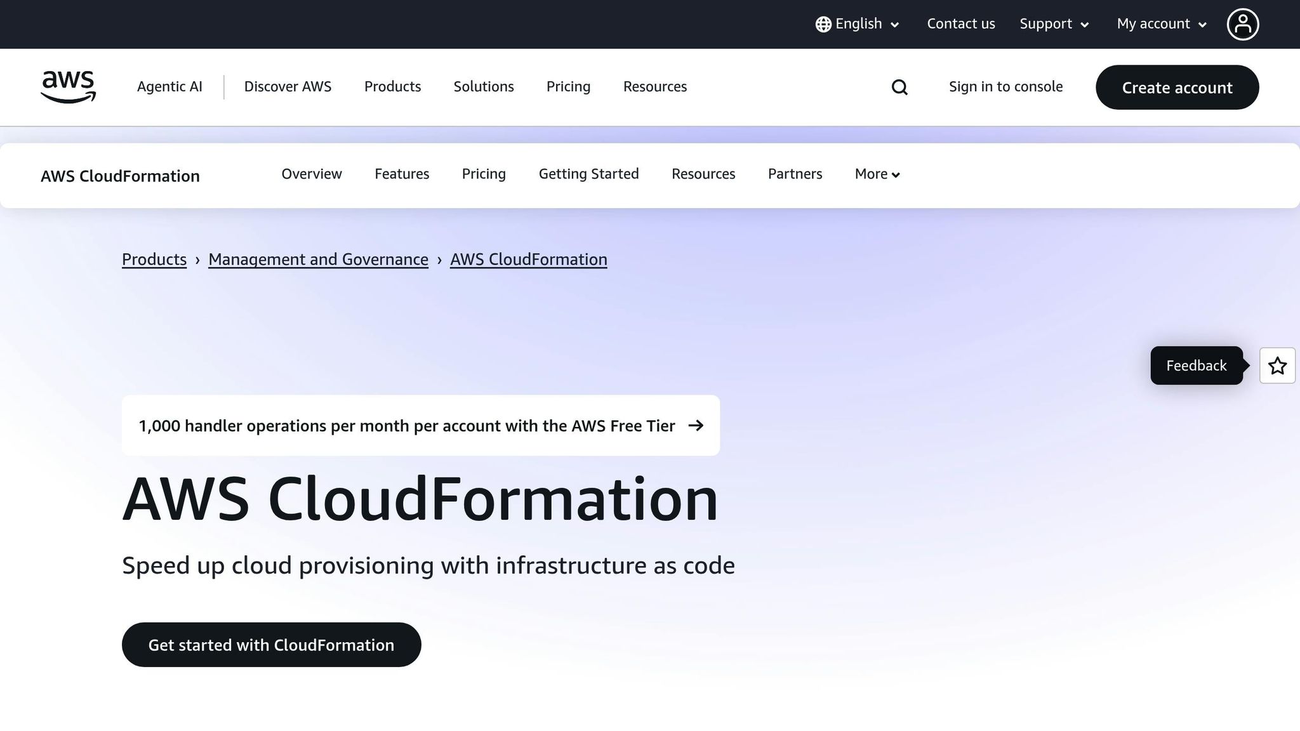The width and height of the screenshot is (1300, 731).
Task: Click the user profile avatar icon
Action: [x=1242, y=24]
